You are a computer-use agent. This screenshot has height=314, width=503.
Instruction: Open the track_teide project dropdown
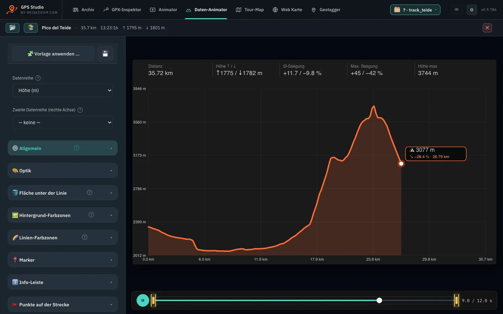click(415, 10)
